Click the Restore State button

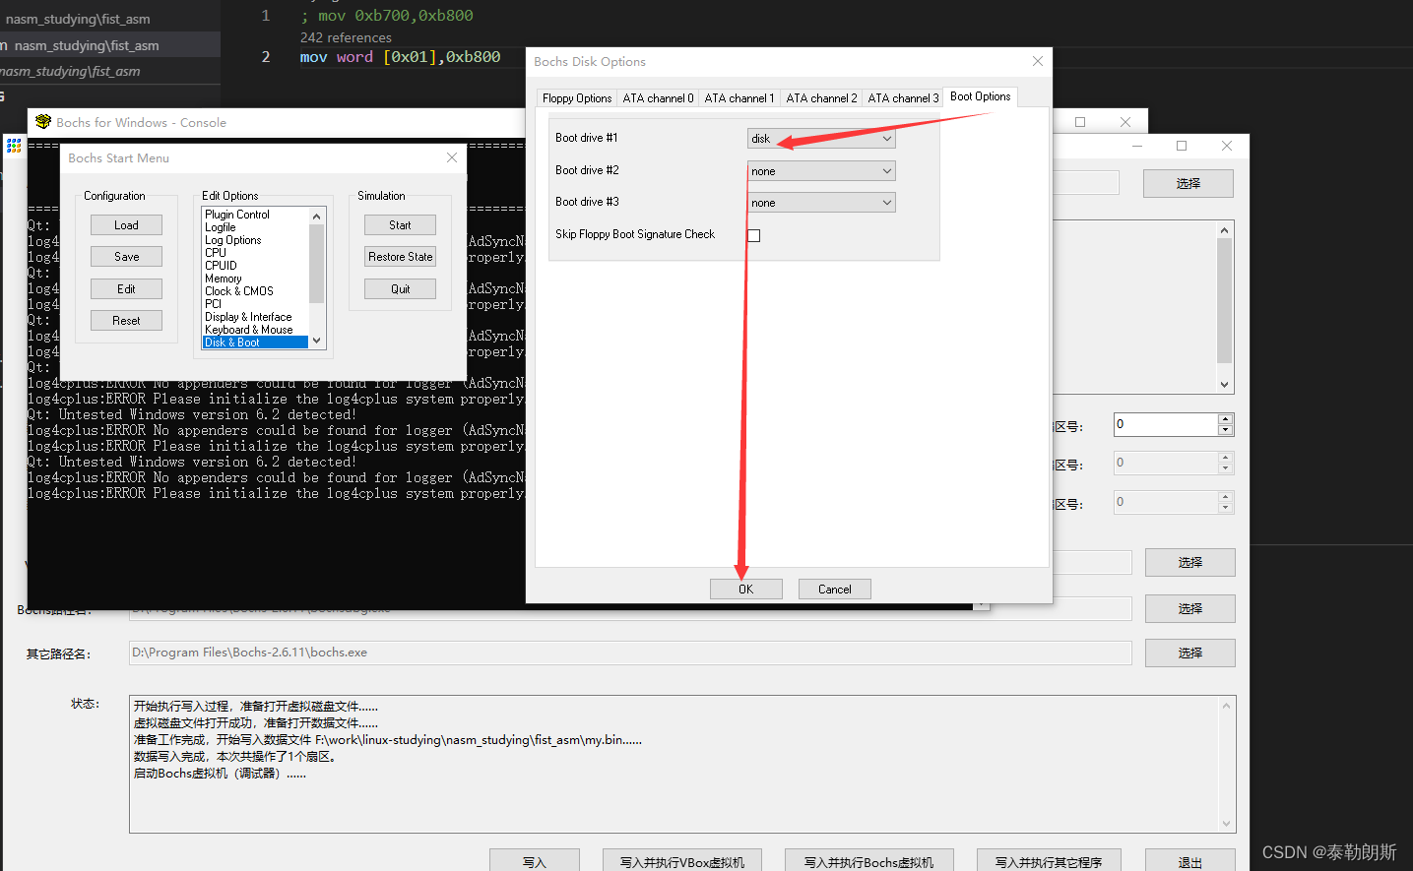(x=400, y=257)
